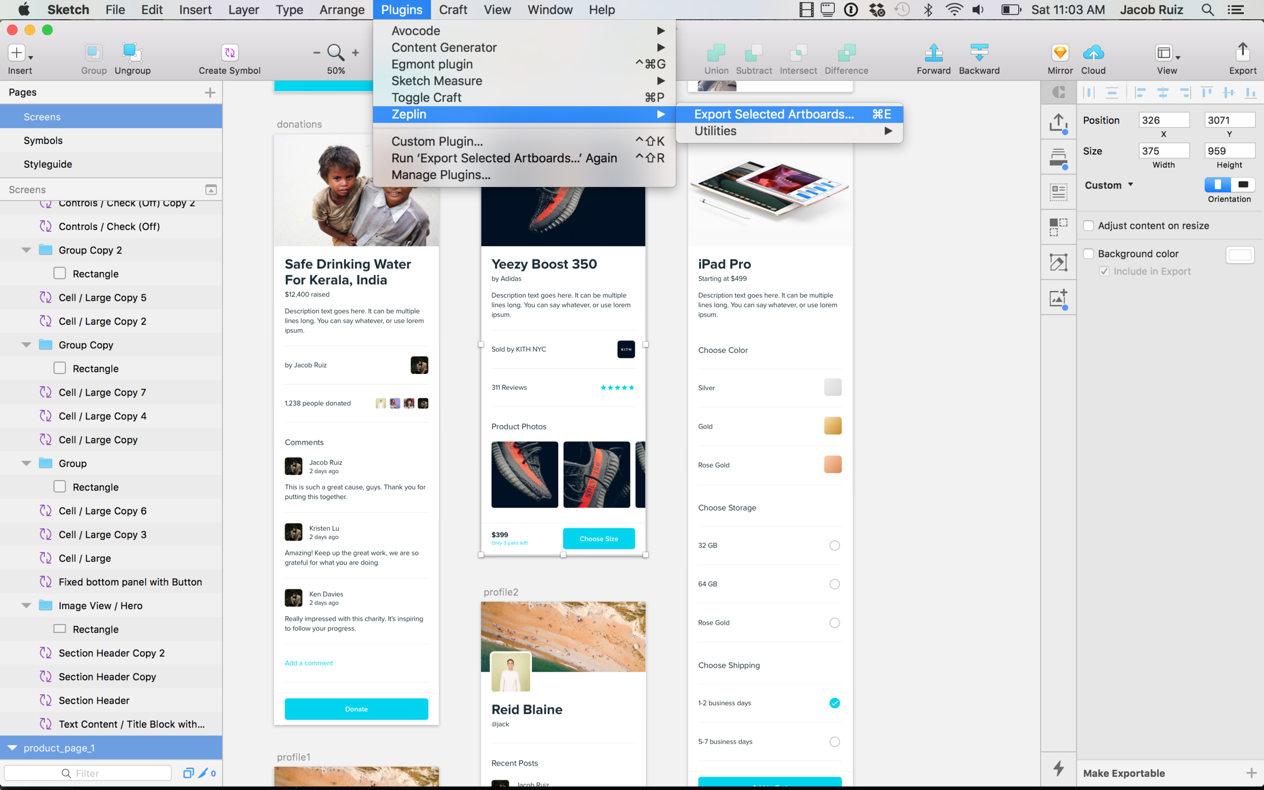Click the layer Filter search field
This screenshot has width=1264, height=790.
coord(88,773)
